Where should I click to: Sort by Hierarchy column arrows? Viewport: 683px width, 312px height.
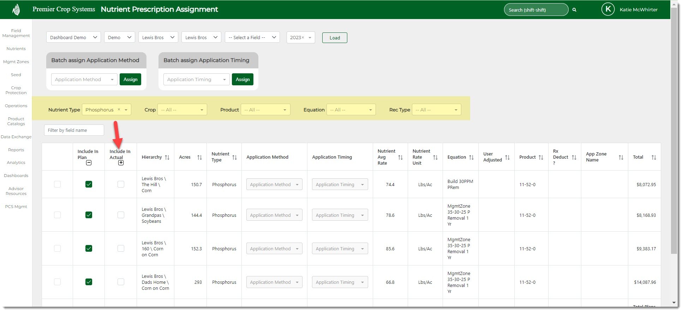tap(167, 158)
